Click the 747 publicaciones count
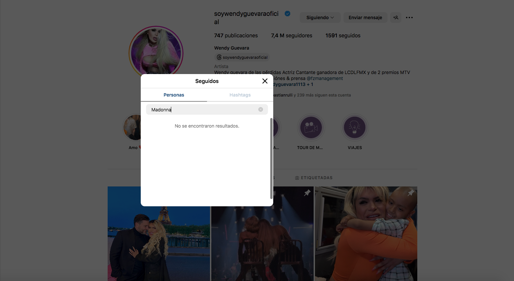Screen dimensions: 514x281 tap(236, 35)
